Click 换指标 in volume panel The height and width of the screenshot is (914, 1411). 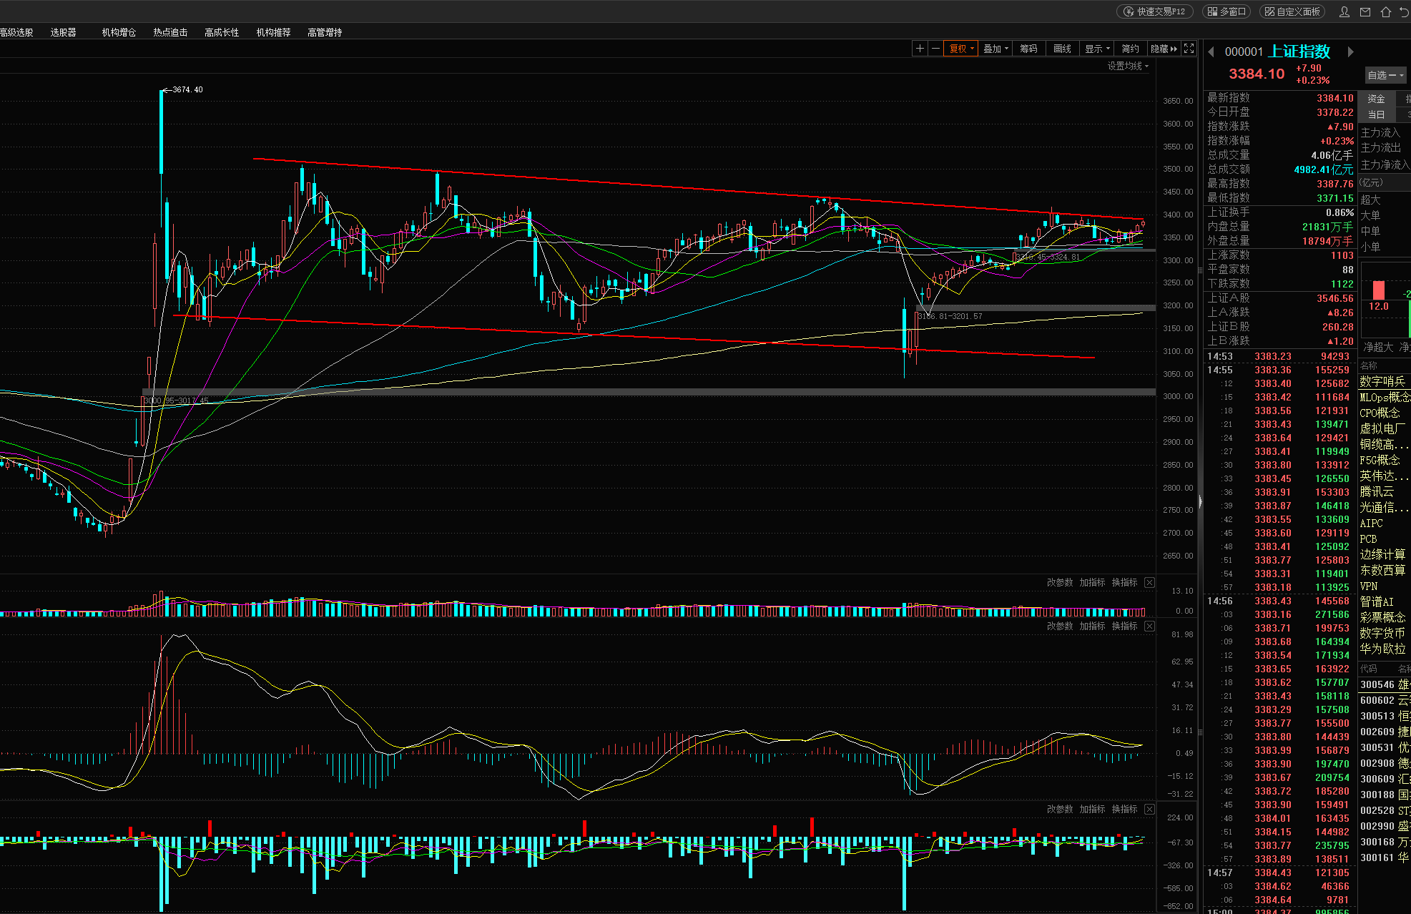[1124, 583]
